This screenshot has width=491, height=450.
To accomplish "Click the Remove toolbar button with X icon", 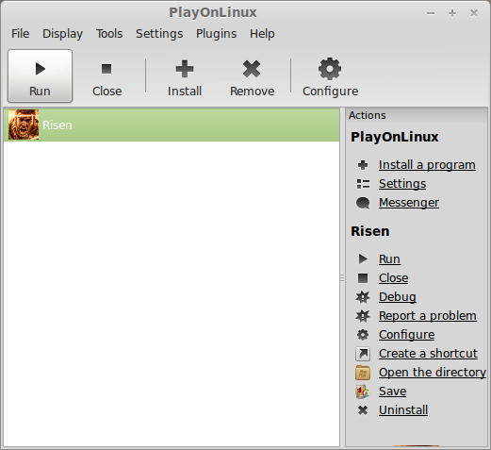I will tap(252, 78).
